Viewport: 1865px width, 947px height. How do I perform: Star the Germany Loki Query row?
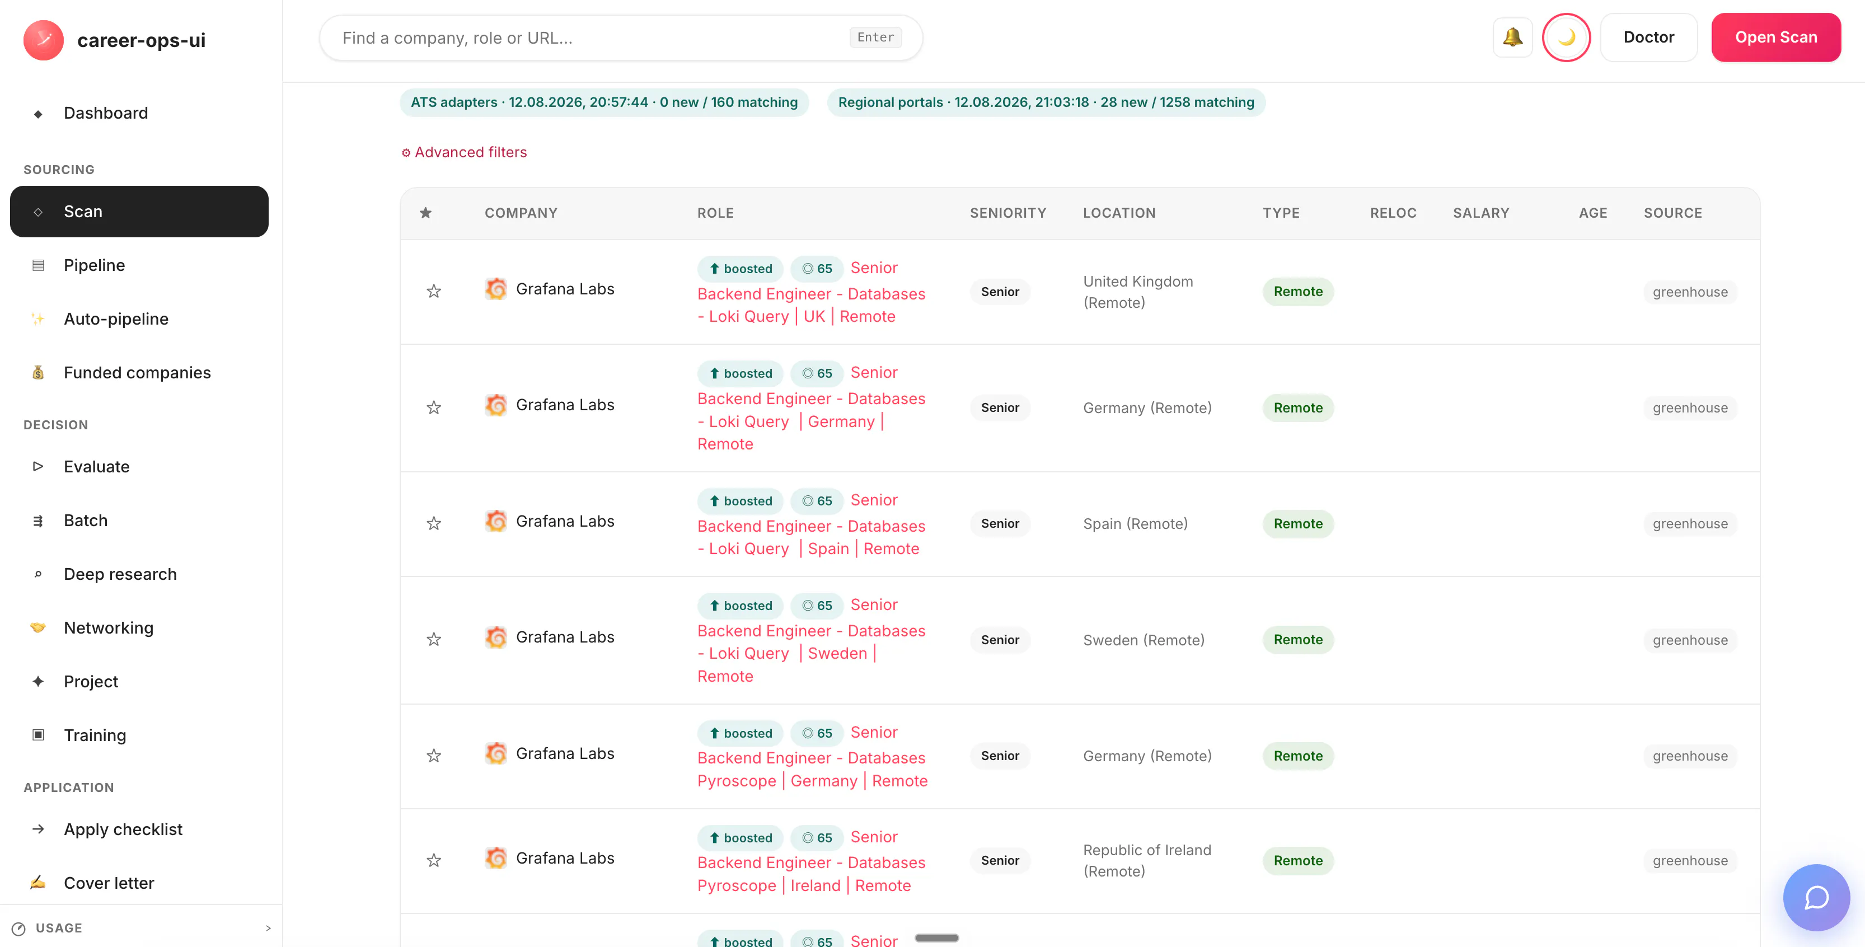[x=434, y=407]
